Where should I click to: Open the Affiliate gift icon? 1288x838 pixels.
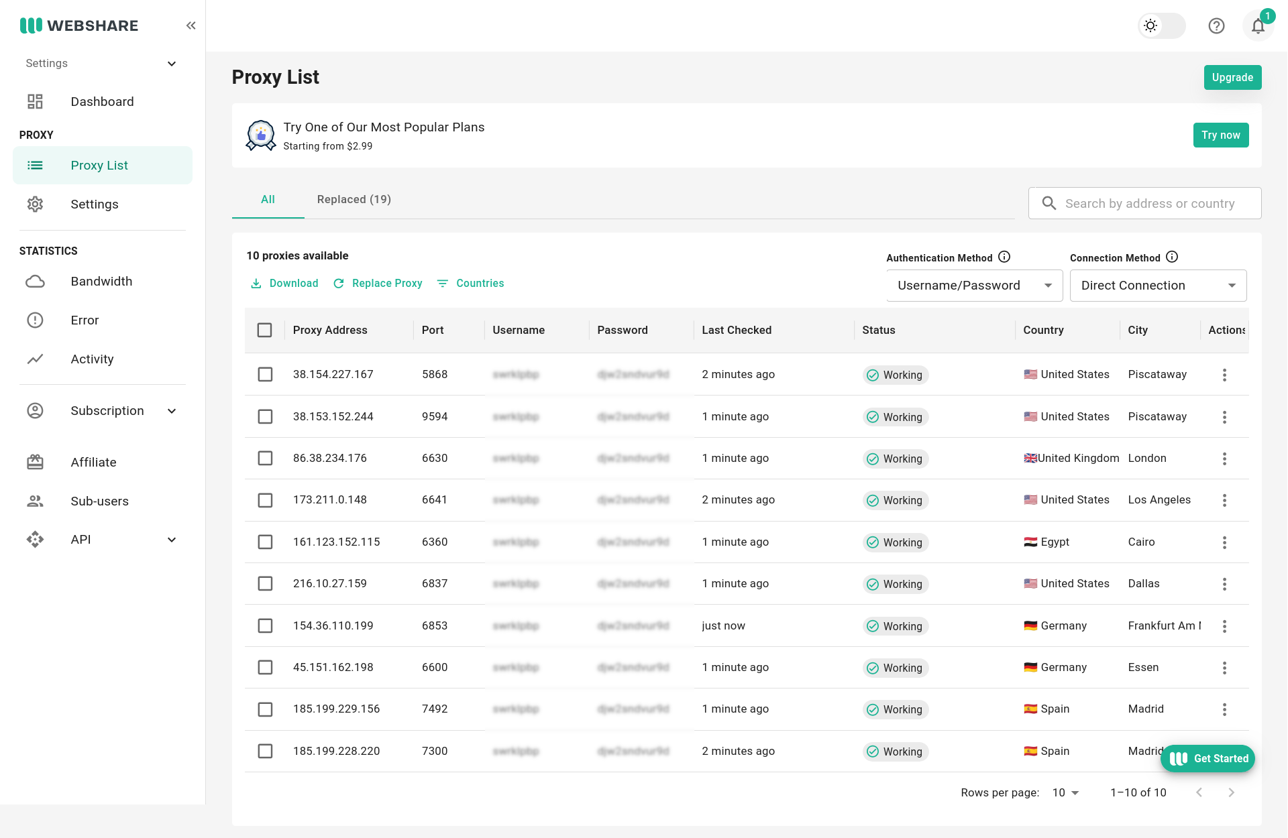click(35, 463)
